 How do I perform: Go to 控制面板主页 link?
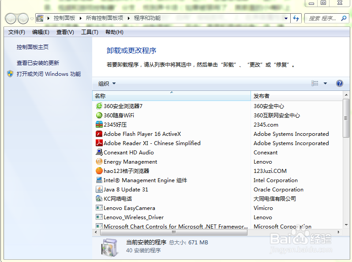point(33,47)
